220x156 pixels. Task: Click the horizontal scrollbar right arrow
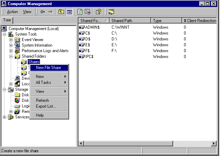214,144
